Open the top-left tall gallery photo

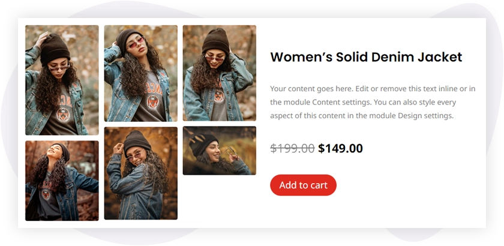[x=62, y=80]
